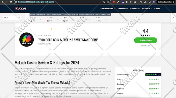Open the Chrome profile avatar
Viewport: 176px width, 98px height.
pyautogui.click(x=154, y=2)
